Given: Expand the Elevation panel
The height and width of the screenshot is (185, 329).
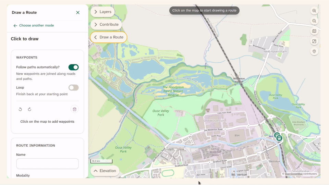Looking at the screenshot, I should pyautogui.click(x=105, y=171).
